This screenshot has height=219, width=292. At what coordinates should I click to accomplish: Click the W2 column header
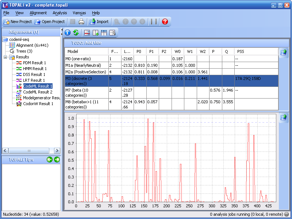(203, 51)
